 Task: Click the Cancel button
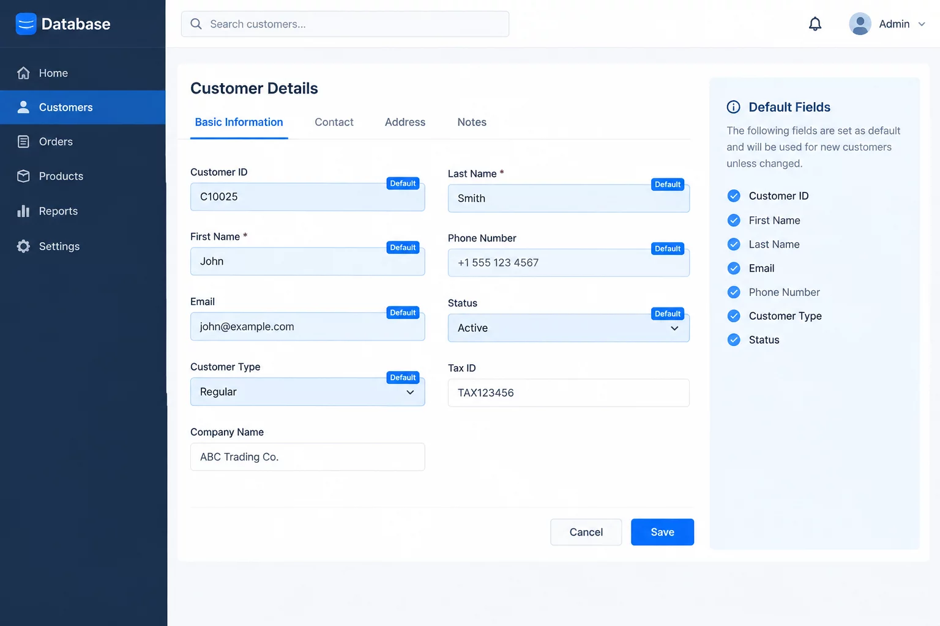click(x=586, y=532)
